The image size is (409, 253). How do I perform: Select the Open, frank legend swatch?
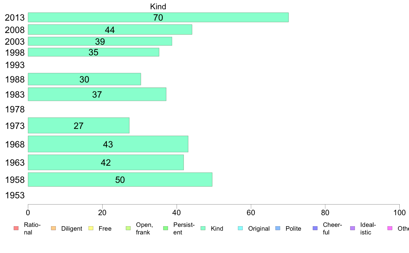pyautogui.click(x=128, y=228)
